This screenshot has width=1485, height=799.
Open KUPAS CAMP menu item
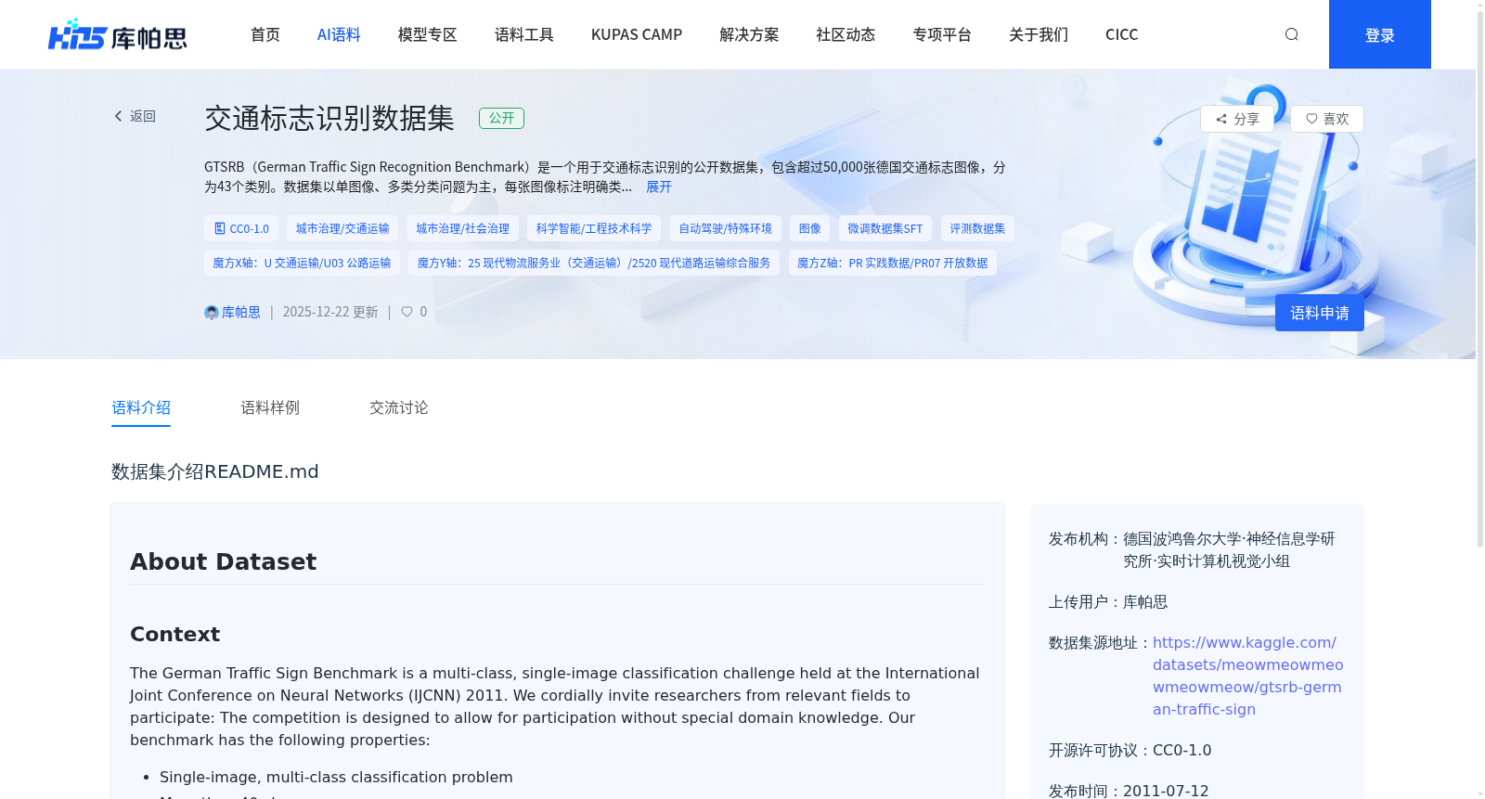point(637,34)
